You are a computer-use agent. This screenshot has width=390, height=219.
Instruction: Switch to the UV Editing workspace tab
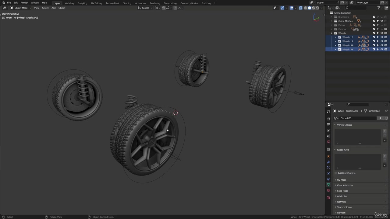coord(96,3)
